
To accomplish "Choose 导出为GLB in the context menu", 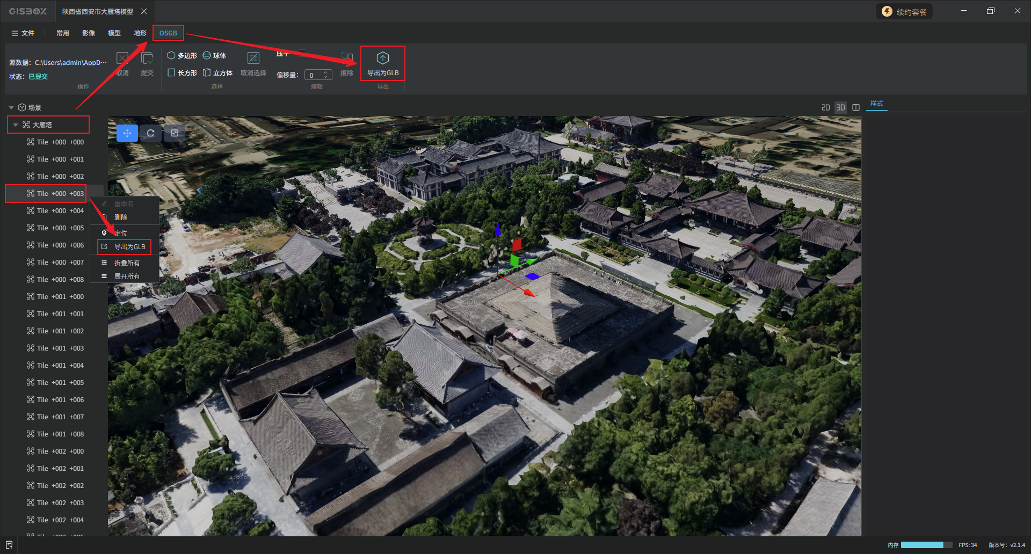I will 129,247.
